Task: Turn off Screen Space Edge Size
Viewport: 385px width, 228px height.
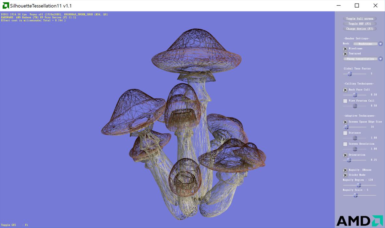Action: pos(345,122)
